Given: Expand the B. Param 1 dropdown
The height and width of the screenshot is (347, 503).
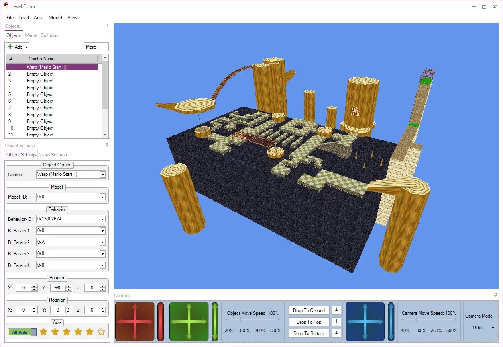Looking at the screenshot, I should pos(102,230).
